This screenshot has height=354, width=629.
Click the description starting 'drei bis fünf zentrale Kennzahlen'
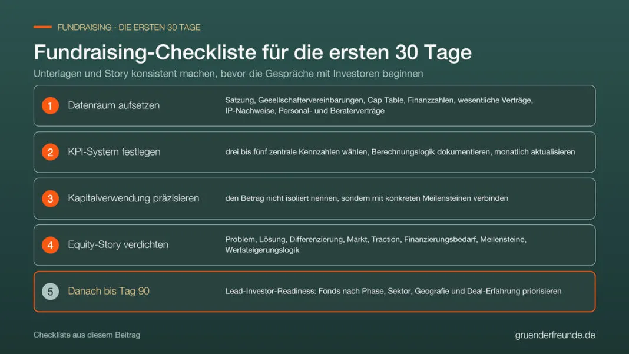pyautogui.click(x=400, y=152)
